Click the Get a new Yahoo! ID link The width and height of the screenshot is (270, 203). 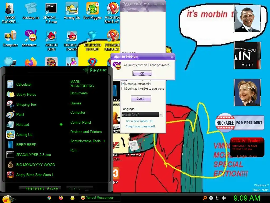click(x=141, y=121)
